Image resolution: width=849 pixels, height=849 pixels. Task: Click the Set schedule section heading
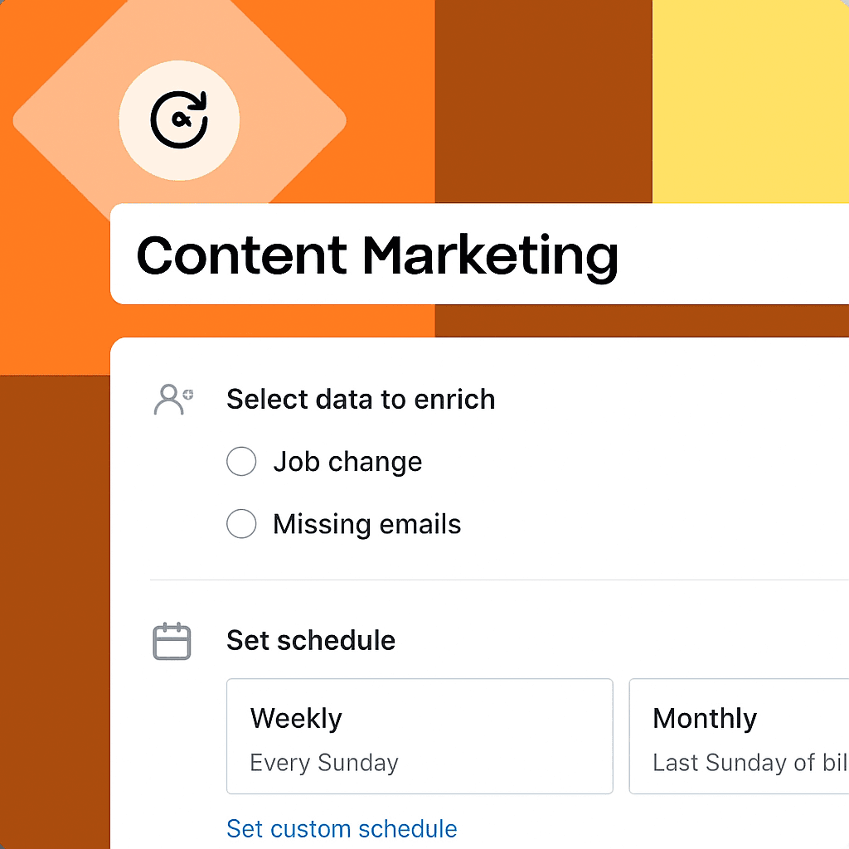click(x=310, y=640)
